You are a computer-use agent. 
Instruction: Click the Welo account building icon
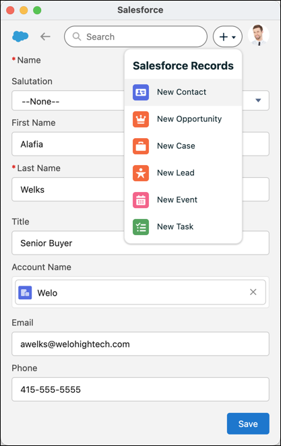(25, 292)
